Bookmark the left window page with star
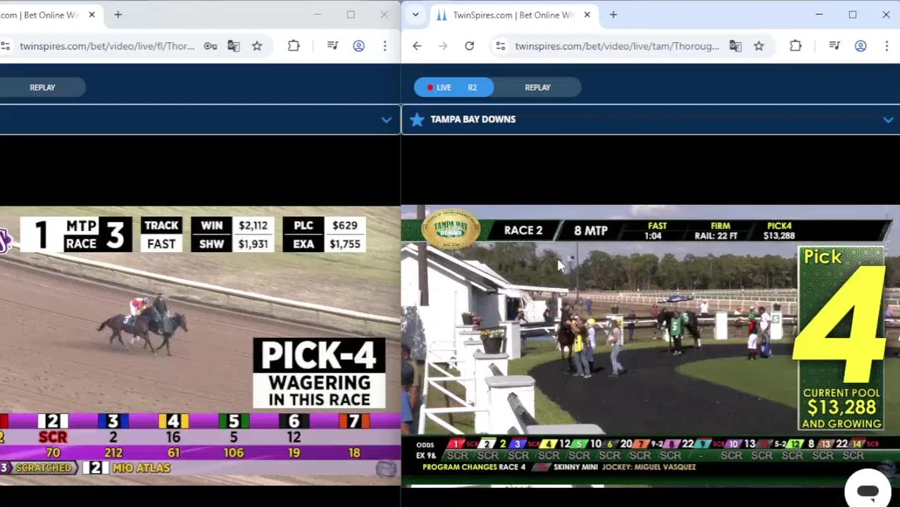The width and height of the screenshot is (900, 507). (257, 46)
